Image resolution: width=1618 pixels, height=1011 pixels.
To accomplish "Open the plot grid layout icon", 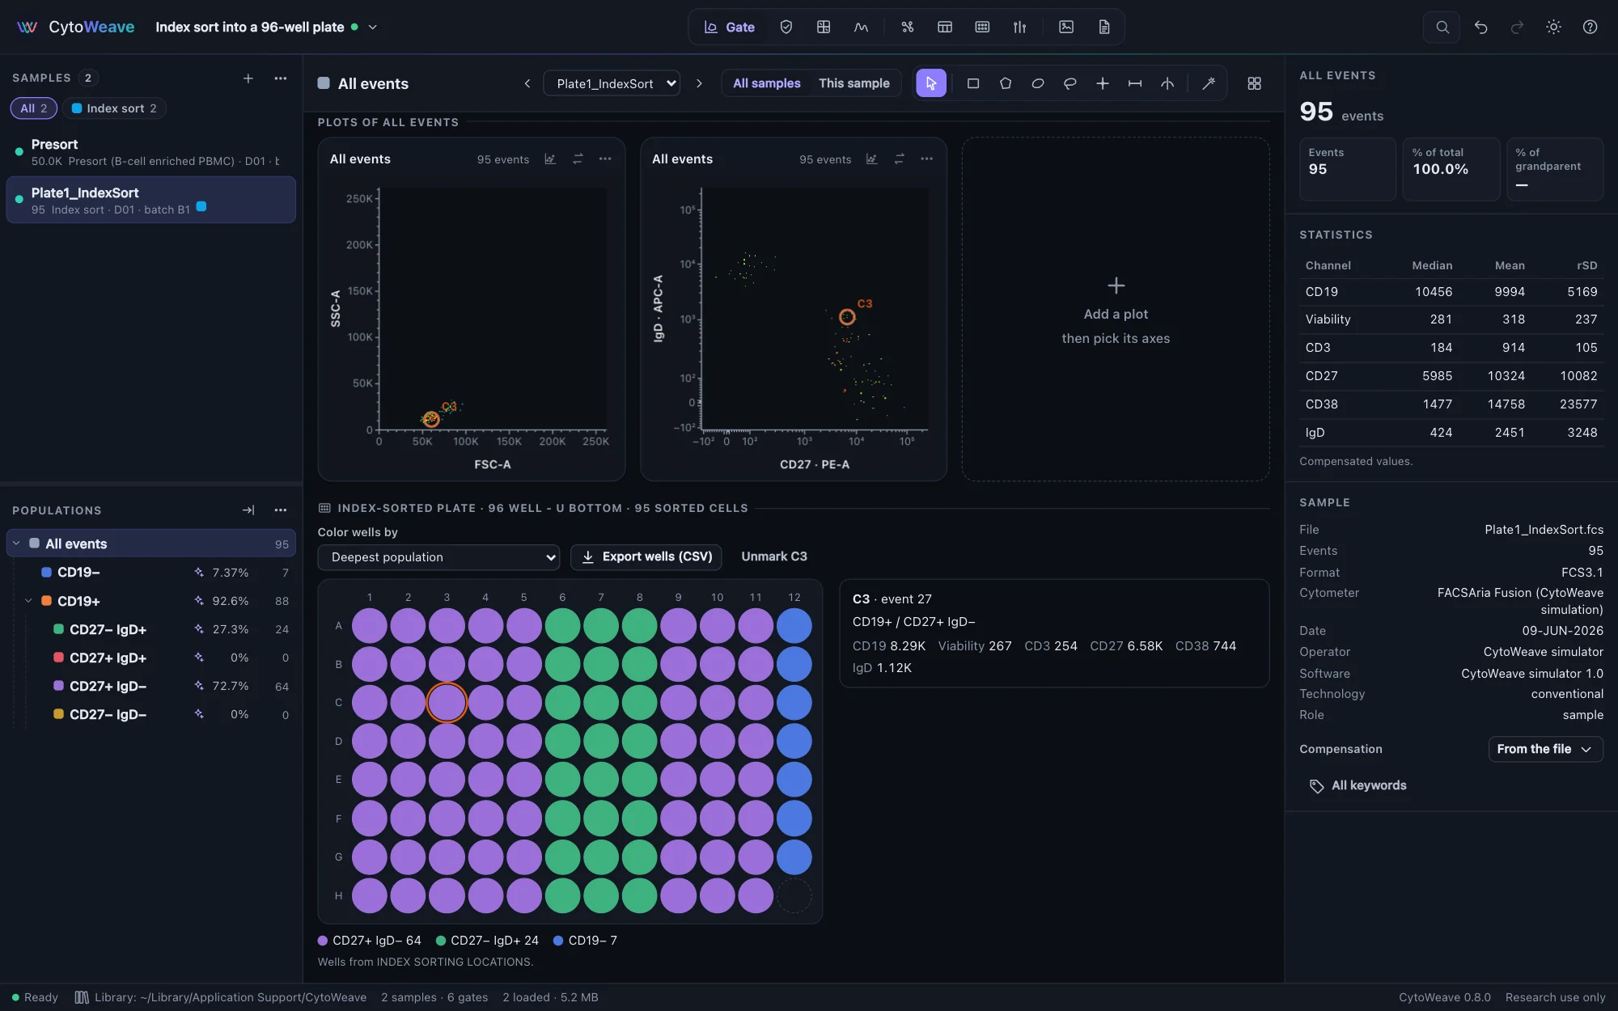I will 1255,83.
